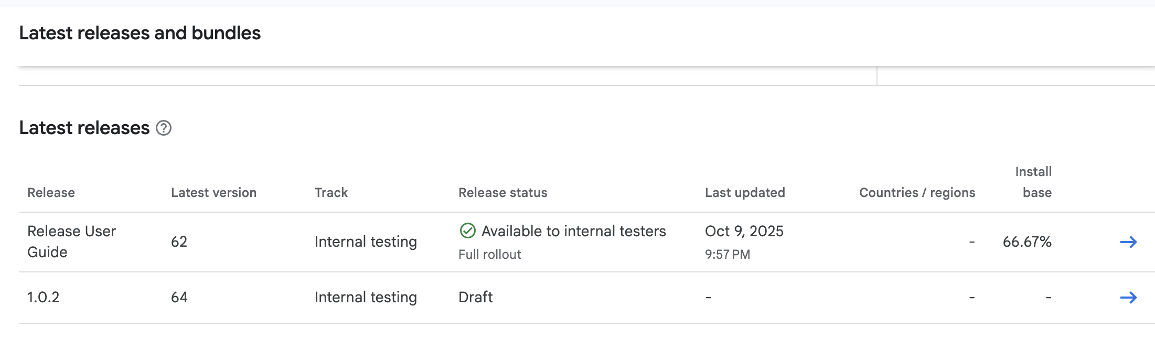Click the Track column header
Screen dimensions: 1155x351
point(331,193)
